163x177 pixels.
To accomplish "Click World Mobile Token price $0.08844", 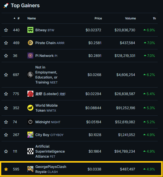I will [x=93, y=108].
